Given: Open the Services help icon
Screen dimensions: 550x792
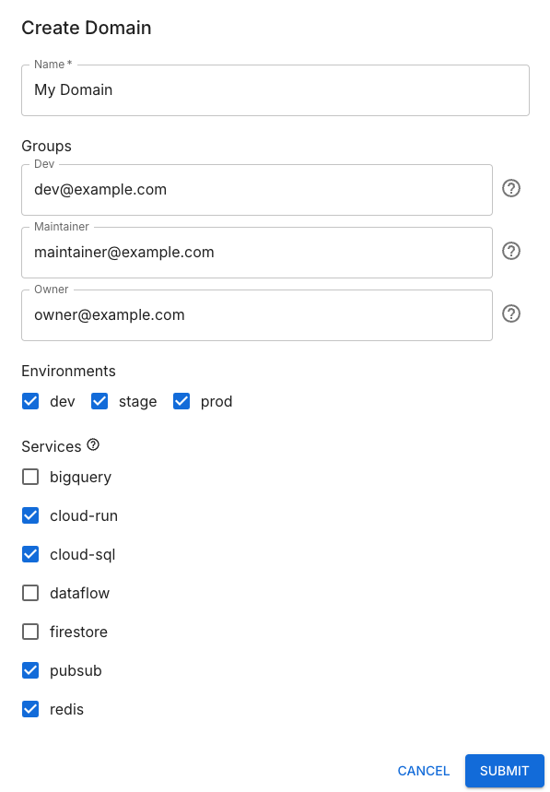Looking at the screenshot, I should coord(91,445).
